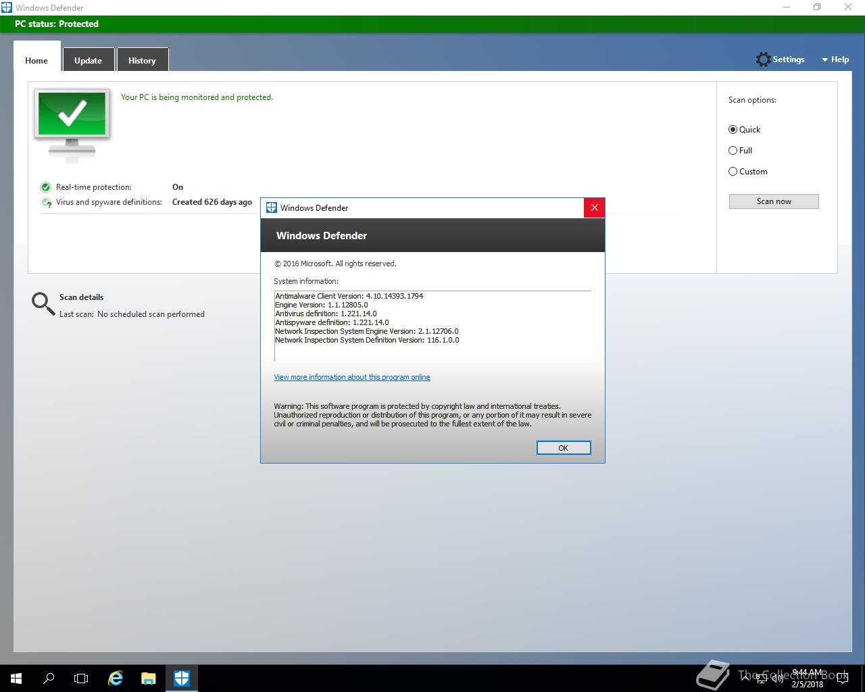Restore down the main Defender window
The image size is (865, 692).
coord(817,7)
